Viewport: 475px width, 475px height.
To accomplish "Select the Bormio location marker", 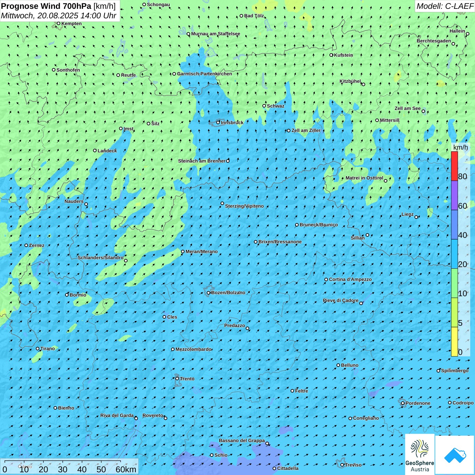I will [67, 295].
